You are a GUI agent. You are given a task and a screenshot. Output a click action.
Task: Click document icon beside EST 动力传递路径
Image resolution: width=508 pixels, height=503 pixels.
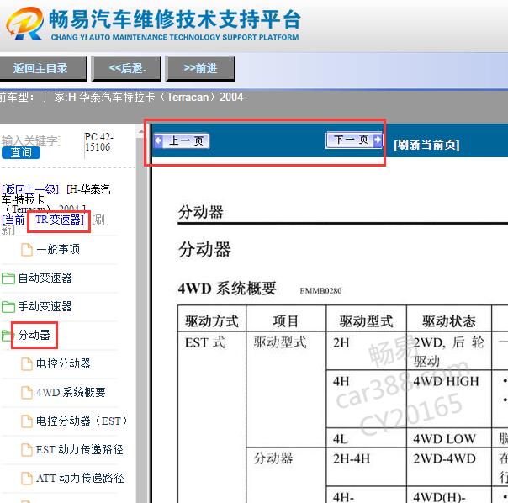tap(27, 450)
